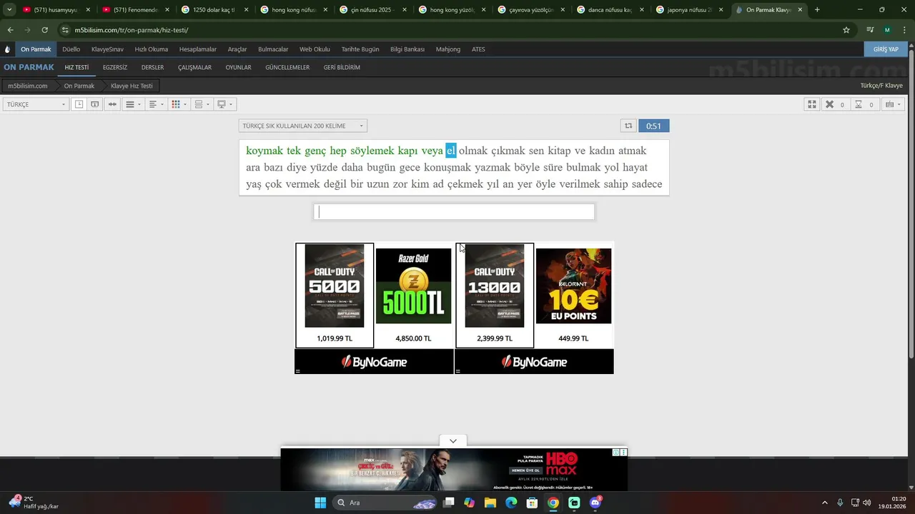Click the double-arrow width toggle icon
This screenshot has height=514, width=915.
(112, 104)
